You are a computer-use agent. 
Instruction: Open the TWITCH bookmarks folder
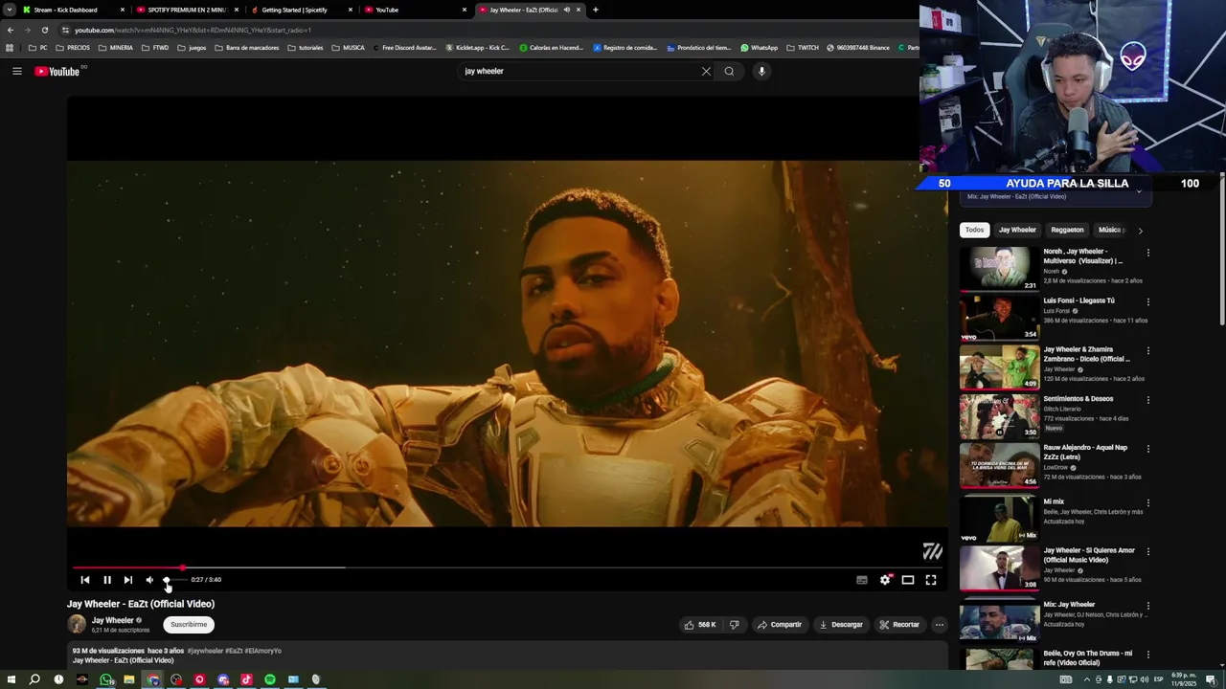pyautogui.click(x=803, y=48)
